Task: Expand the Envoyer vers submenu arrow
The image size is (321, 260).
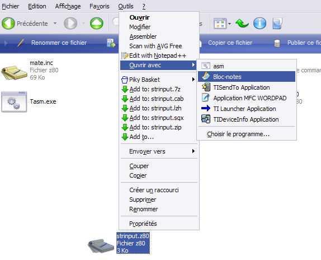Action: click(193, 151)
